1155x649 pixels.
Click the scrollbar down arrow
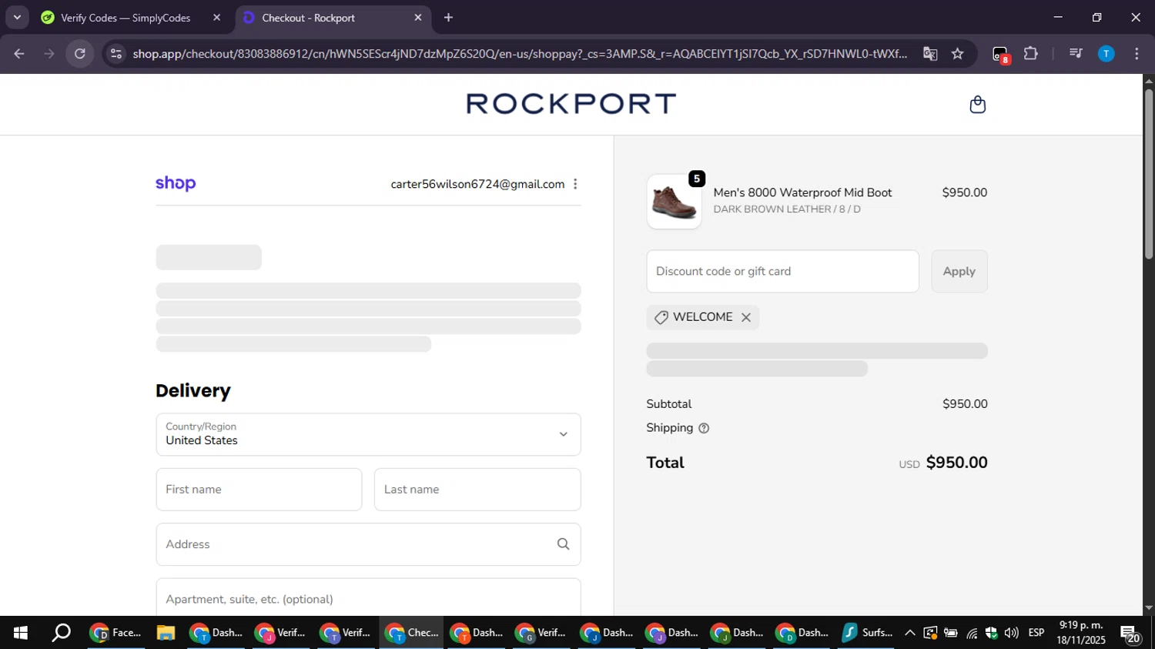[x=1149, y=608]
